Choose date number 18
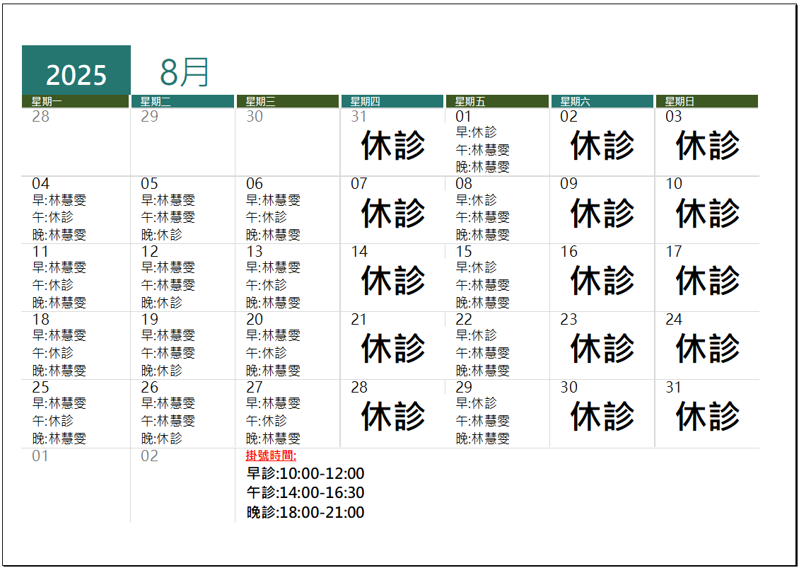 tap(41, 320)
